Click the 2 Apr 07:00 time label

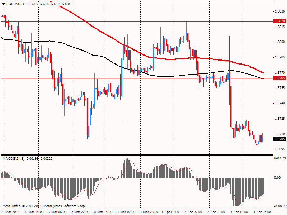click(x=193, y=212)
